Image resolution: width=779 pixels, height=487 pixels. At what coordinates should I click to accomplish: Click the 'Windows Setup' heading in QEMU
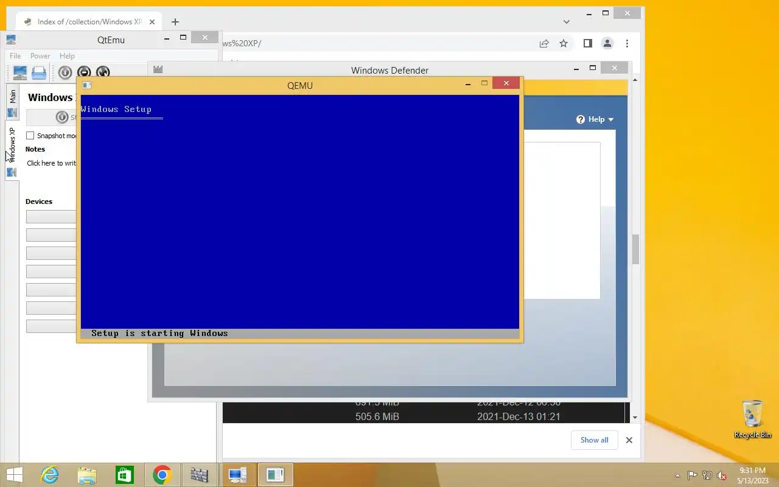pyautogui.click(x=116, y=110)
